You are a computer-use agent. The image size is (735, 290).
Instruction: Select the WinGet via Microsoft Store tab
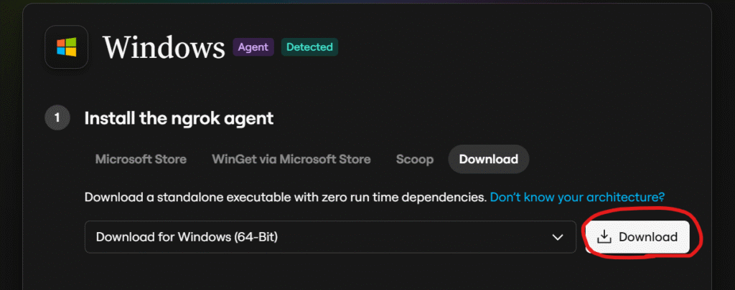click(291, 159)
